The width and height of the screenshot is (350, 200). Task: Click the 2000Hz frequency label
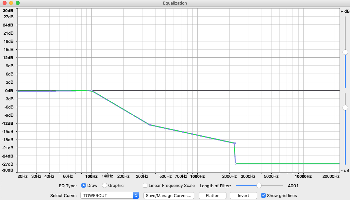229,176
